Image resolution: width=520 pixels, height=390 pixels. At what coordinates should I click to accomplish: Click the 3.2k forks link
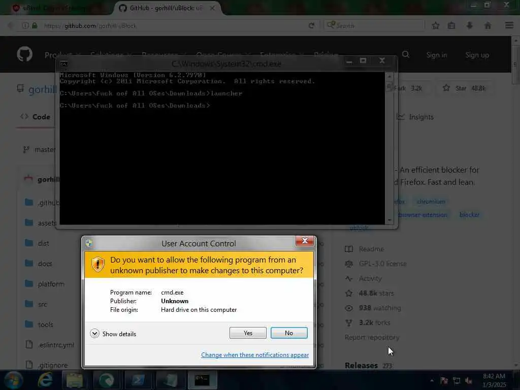[x=374, y=322]
